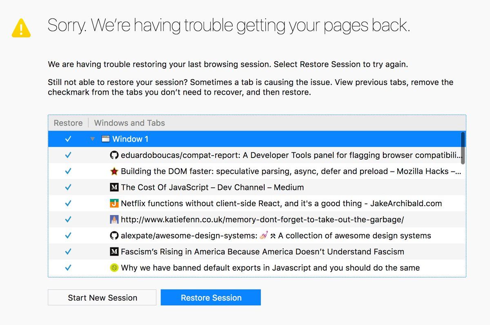
Task: Click GitHub icon of eduardoboucas/compat-report tab
Action: pyautogui.click(x=114, y=155)
